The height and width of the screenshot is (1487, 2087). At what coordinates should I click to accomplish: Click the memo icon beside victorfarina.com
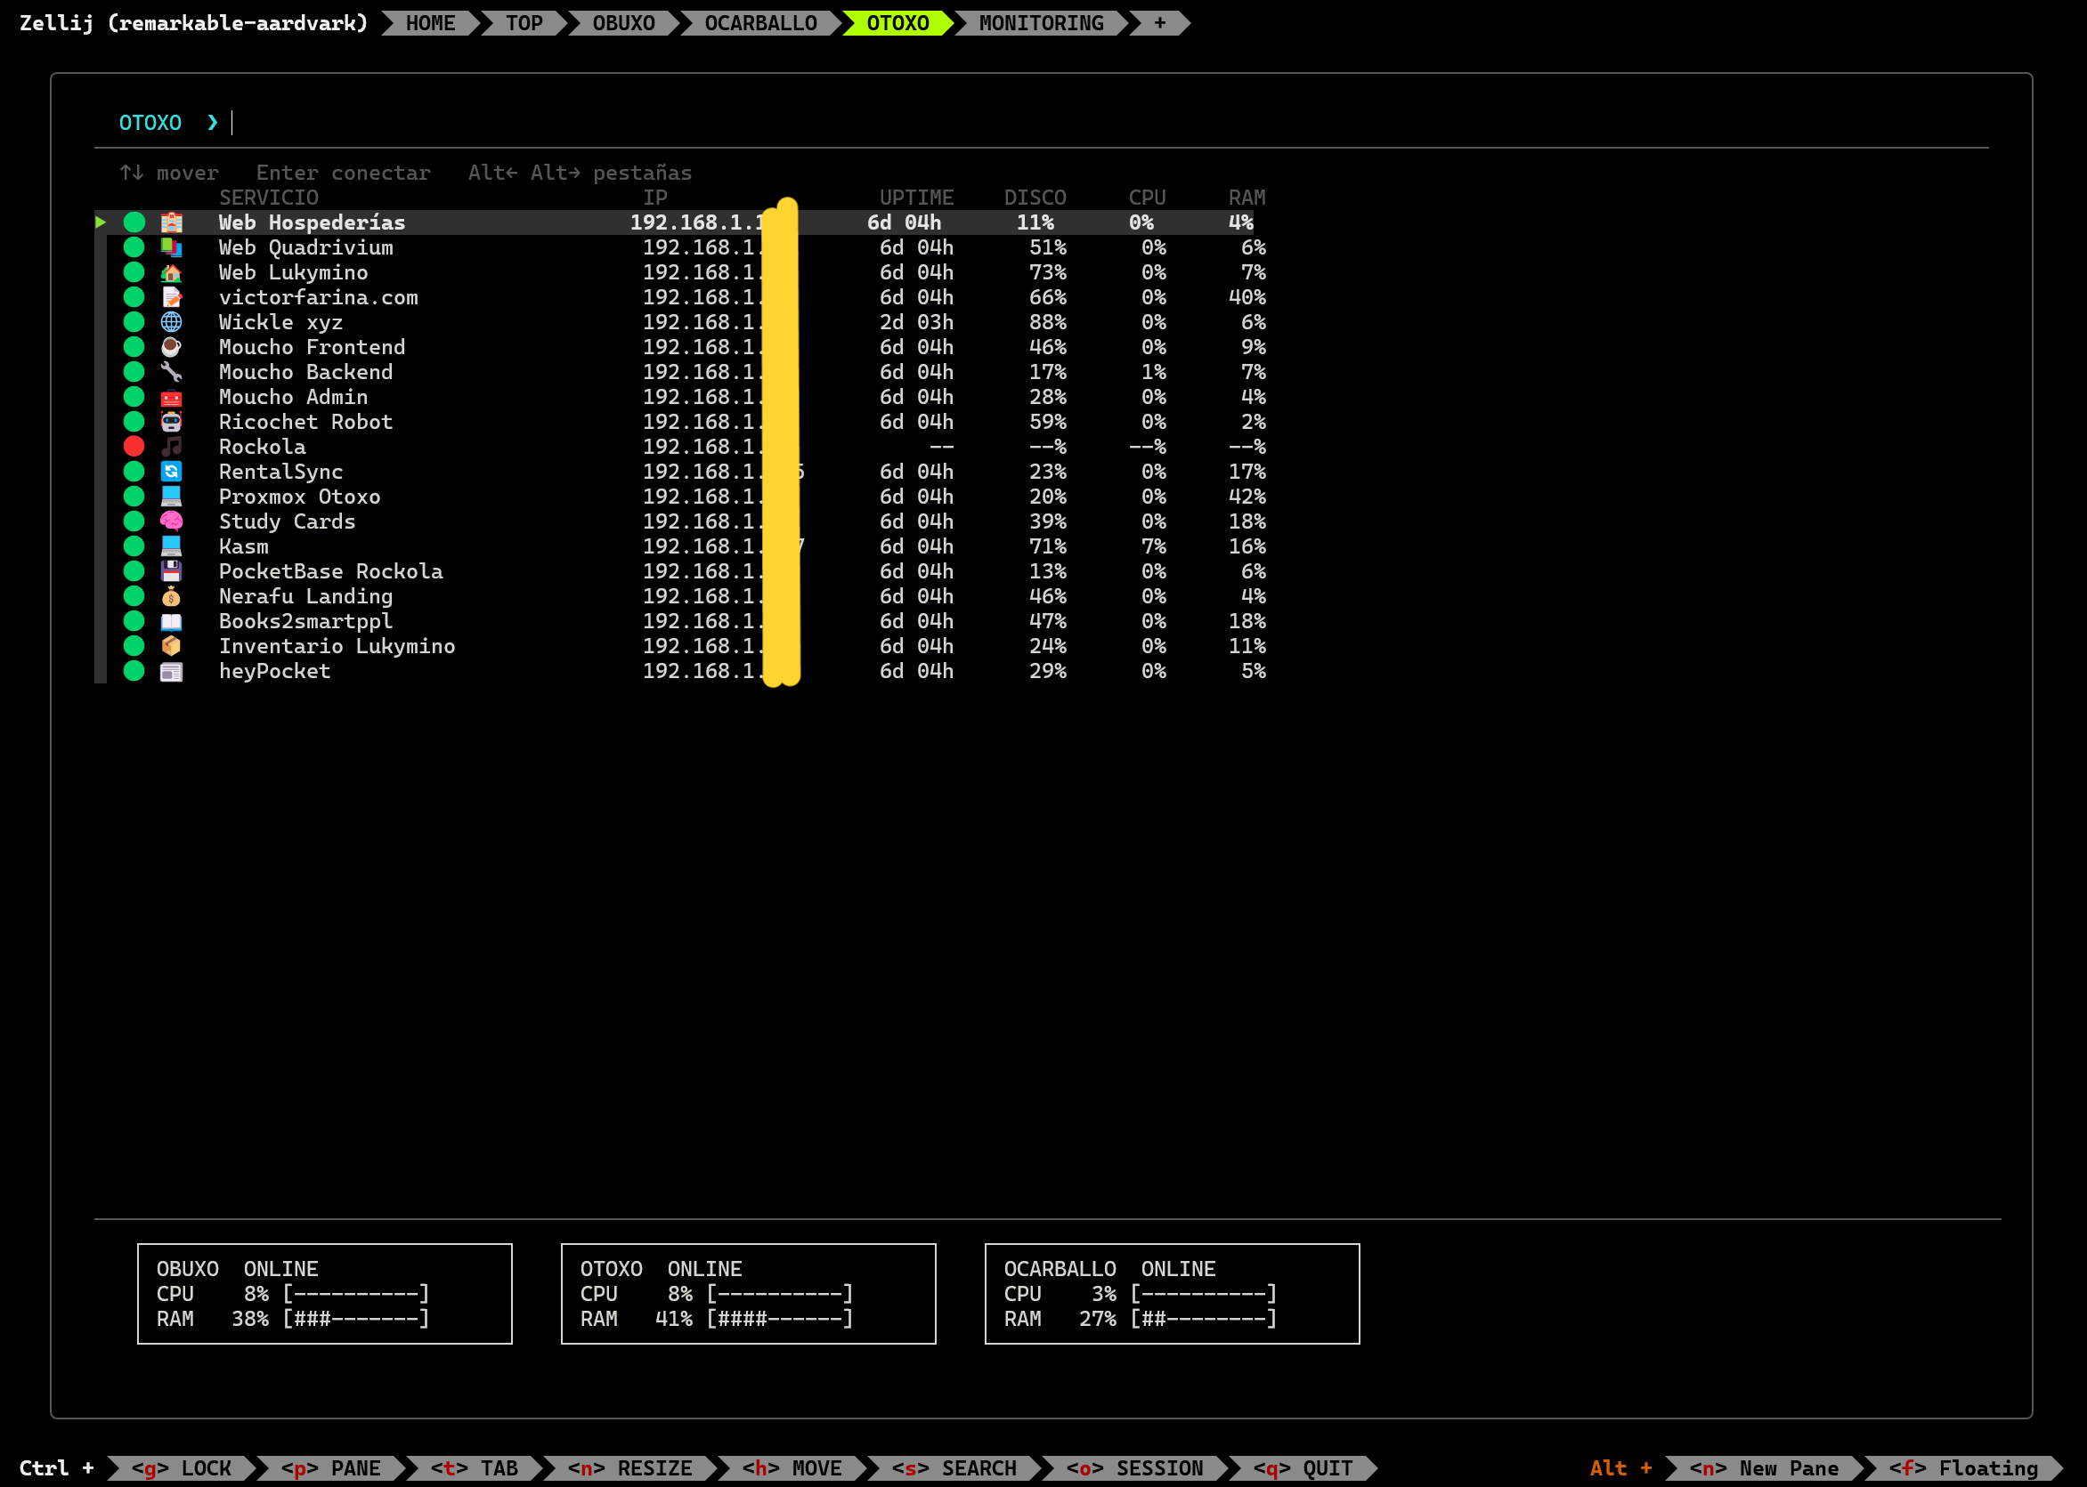click(x=171, y=296)
